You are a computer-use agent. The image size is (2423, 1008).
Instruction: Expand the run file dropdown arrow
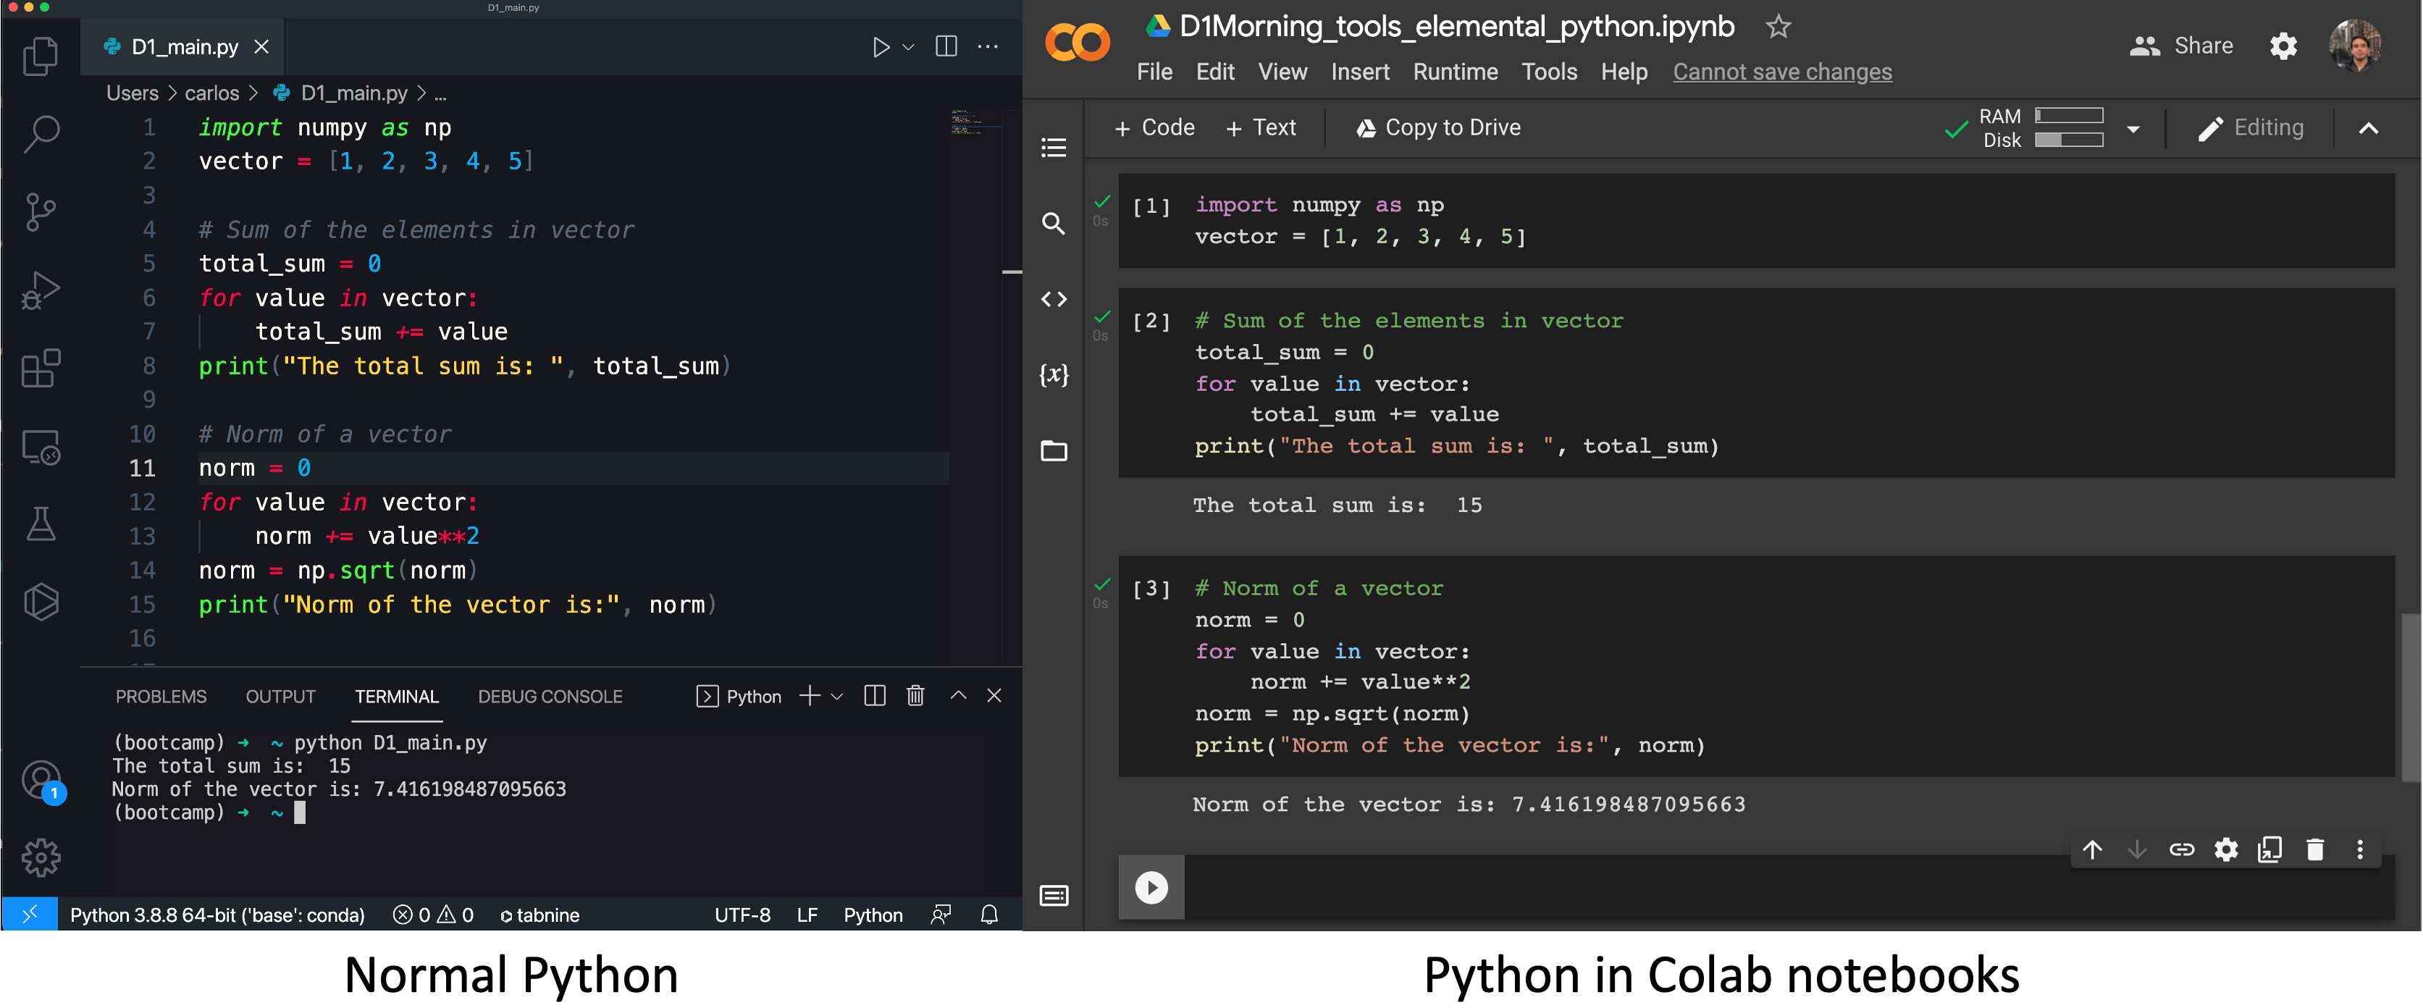tap(907, 47)
